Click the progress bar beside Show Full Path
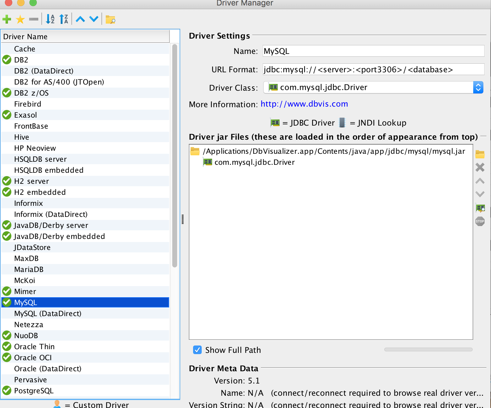The image size is (491, 408). 428,349
